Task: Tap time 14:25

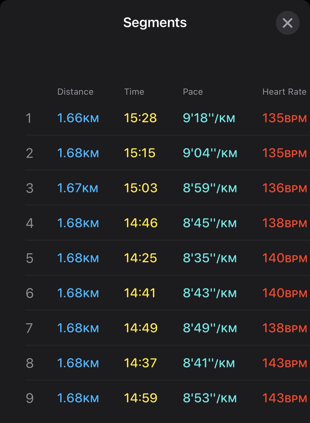Action: tap(140, 258)
